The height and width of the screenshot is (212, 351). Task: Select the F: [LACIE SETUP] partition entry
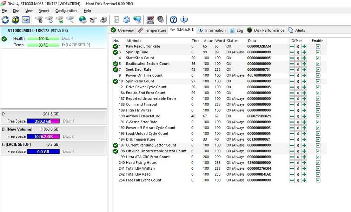click(53, 148)
